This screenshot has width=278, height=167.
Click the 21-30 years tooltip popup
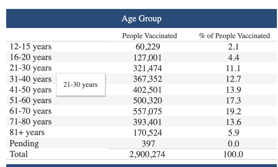coord(81,85)
